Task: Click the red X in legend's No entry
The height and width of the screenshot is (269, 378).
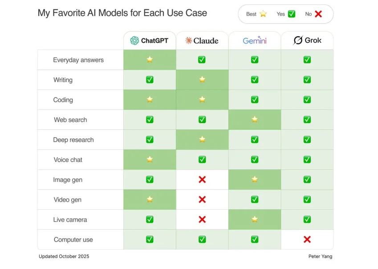Action: click(x=318, y=14)
